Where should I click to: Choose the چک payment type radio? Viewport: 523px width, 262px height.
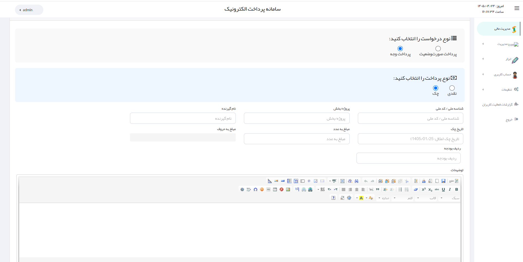[436, 88]
